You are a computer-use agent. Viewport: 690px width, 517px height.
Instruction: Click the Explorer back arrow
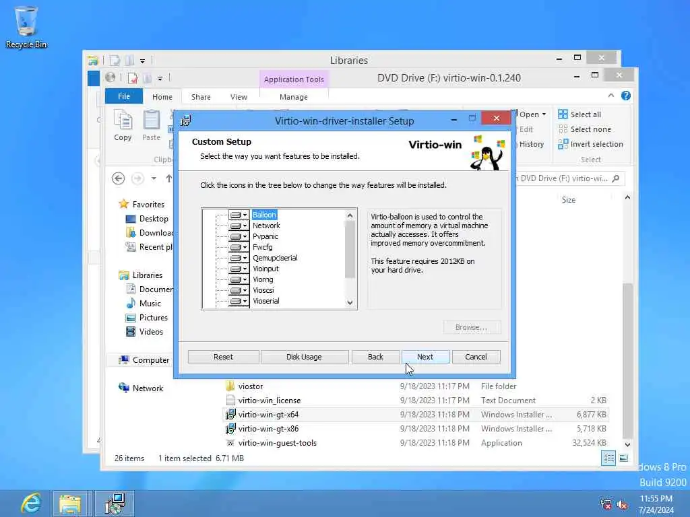[118, 178]
